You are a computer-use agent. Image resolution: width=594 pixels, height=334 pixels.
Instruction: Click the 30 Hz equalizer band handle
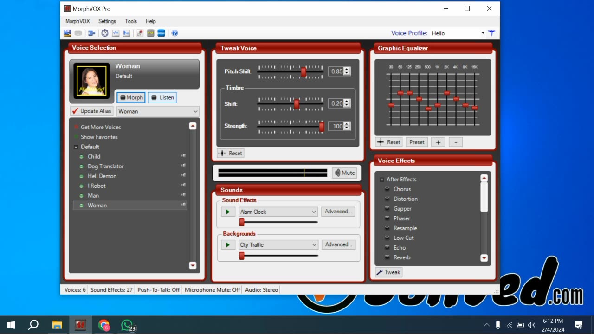tap(391, 105)
